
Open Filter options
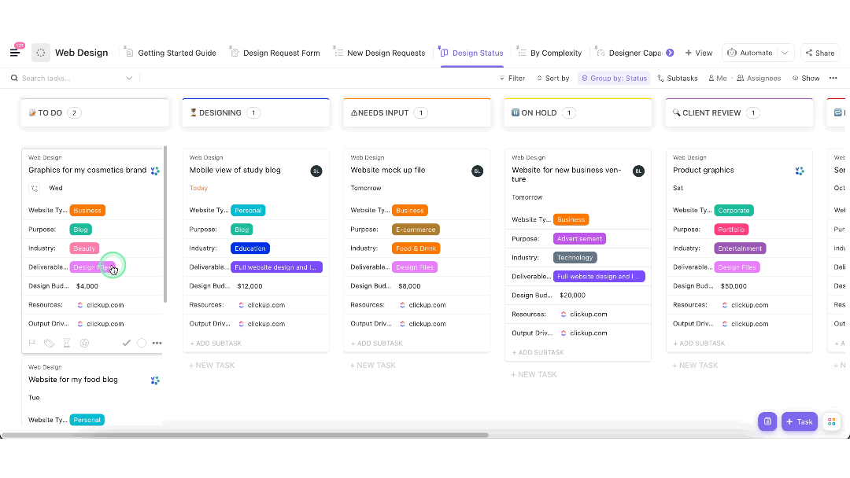coord(512,78)
